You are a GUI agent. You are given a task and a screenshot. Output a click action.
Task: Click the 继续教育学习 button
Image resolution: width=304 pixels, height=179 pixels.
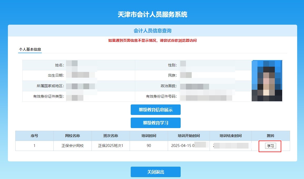(155, 123)
